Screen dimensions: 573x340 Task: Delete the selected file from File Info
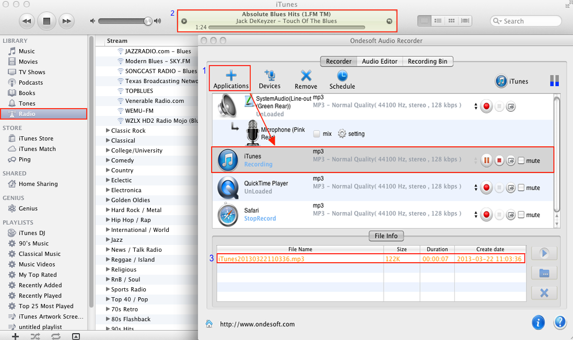coord(544,292)
